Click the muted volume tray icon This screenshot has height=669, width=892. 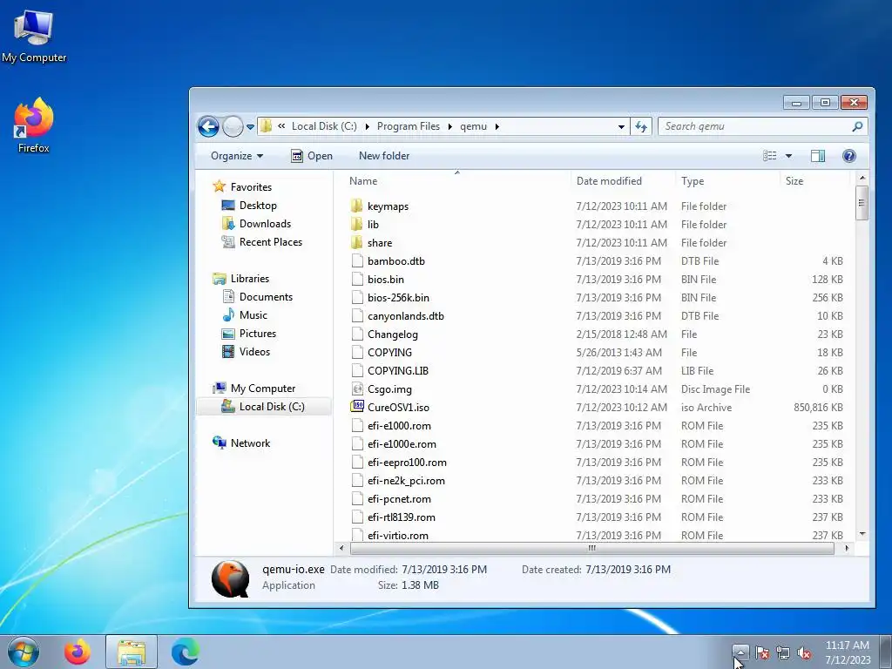pos(804,652)
